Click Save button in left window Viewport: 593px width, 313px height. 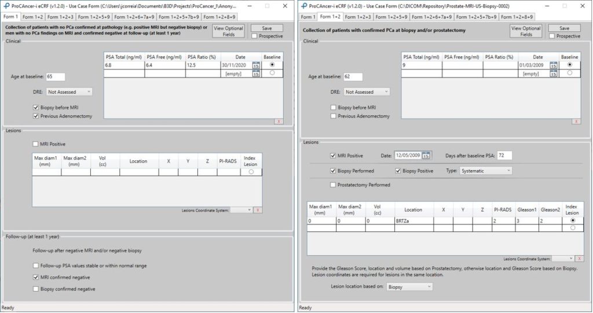click(266, 28)
